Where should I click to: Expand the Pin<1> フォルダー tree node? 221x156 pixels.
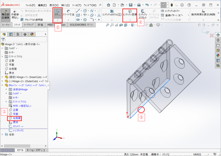click(6, 94)
